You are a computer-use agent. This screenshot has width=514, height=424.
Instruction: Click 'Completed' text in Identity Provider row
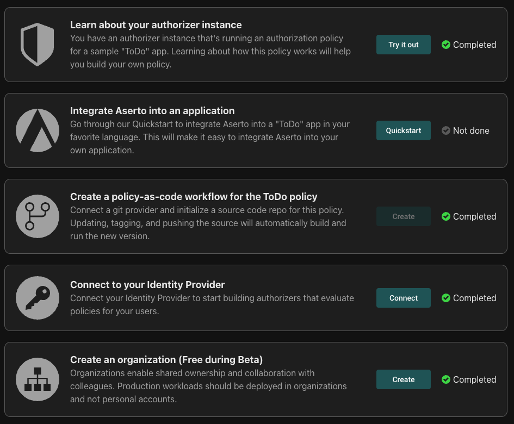point(474,298)
